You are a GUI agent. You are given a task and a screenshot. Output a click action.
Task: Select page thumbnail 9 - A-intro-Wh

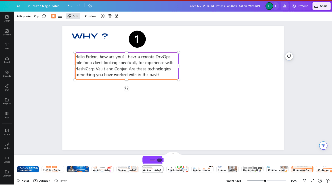point(227,169)
